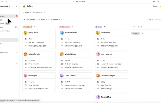Open the notifications sidebar item
The height and width of the screenshot is (103, 161).
click(x=9, y=16)
